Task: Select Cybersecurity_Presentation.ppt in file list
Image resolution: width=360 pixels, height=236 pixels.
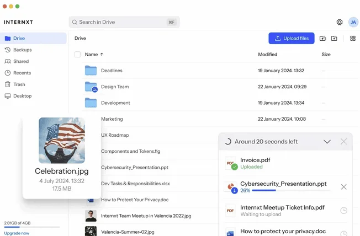Action: [x=135, y=168]
